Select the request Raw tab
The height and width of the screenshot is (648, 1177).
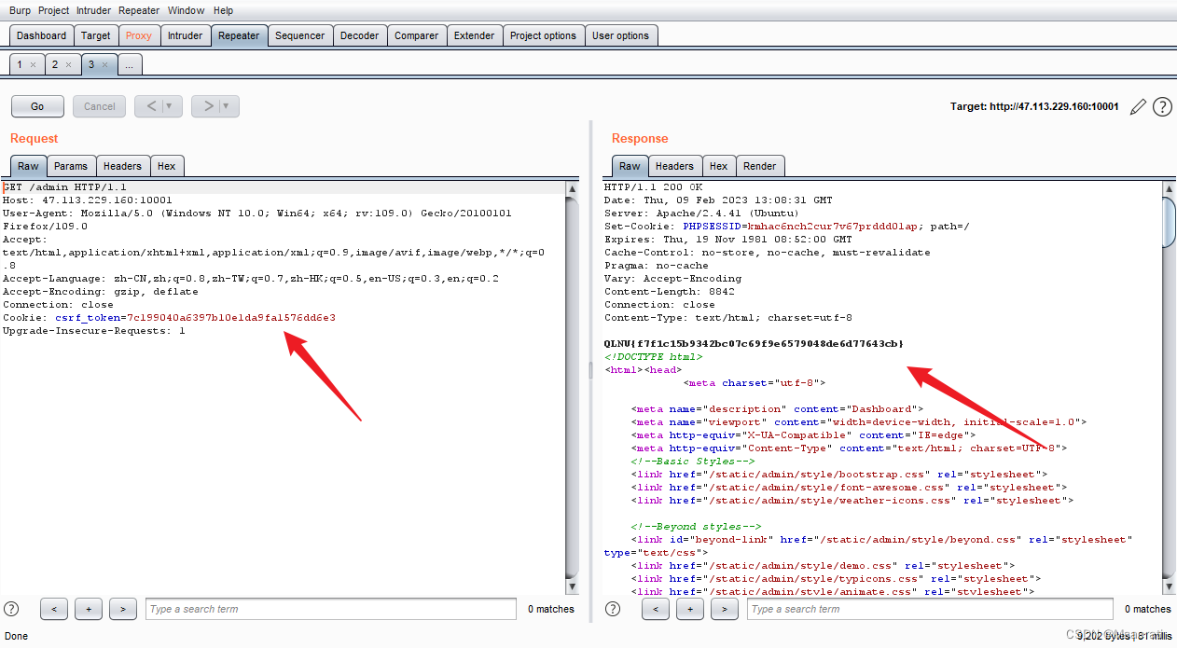(x=28, y=166)
